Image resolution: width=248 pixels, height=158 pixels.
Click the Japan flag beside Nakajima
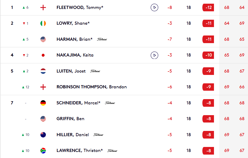pyautogui.click(x=43, y=55)
